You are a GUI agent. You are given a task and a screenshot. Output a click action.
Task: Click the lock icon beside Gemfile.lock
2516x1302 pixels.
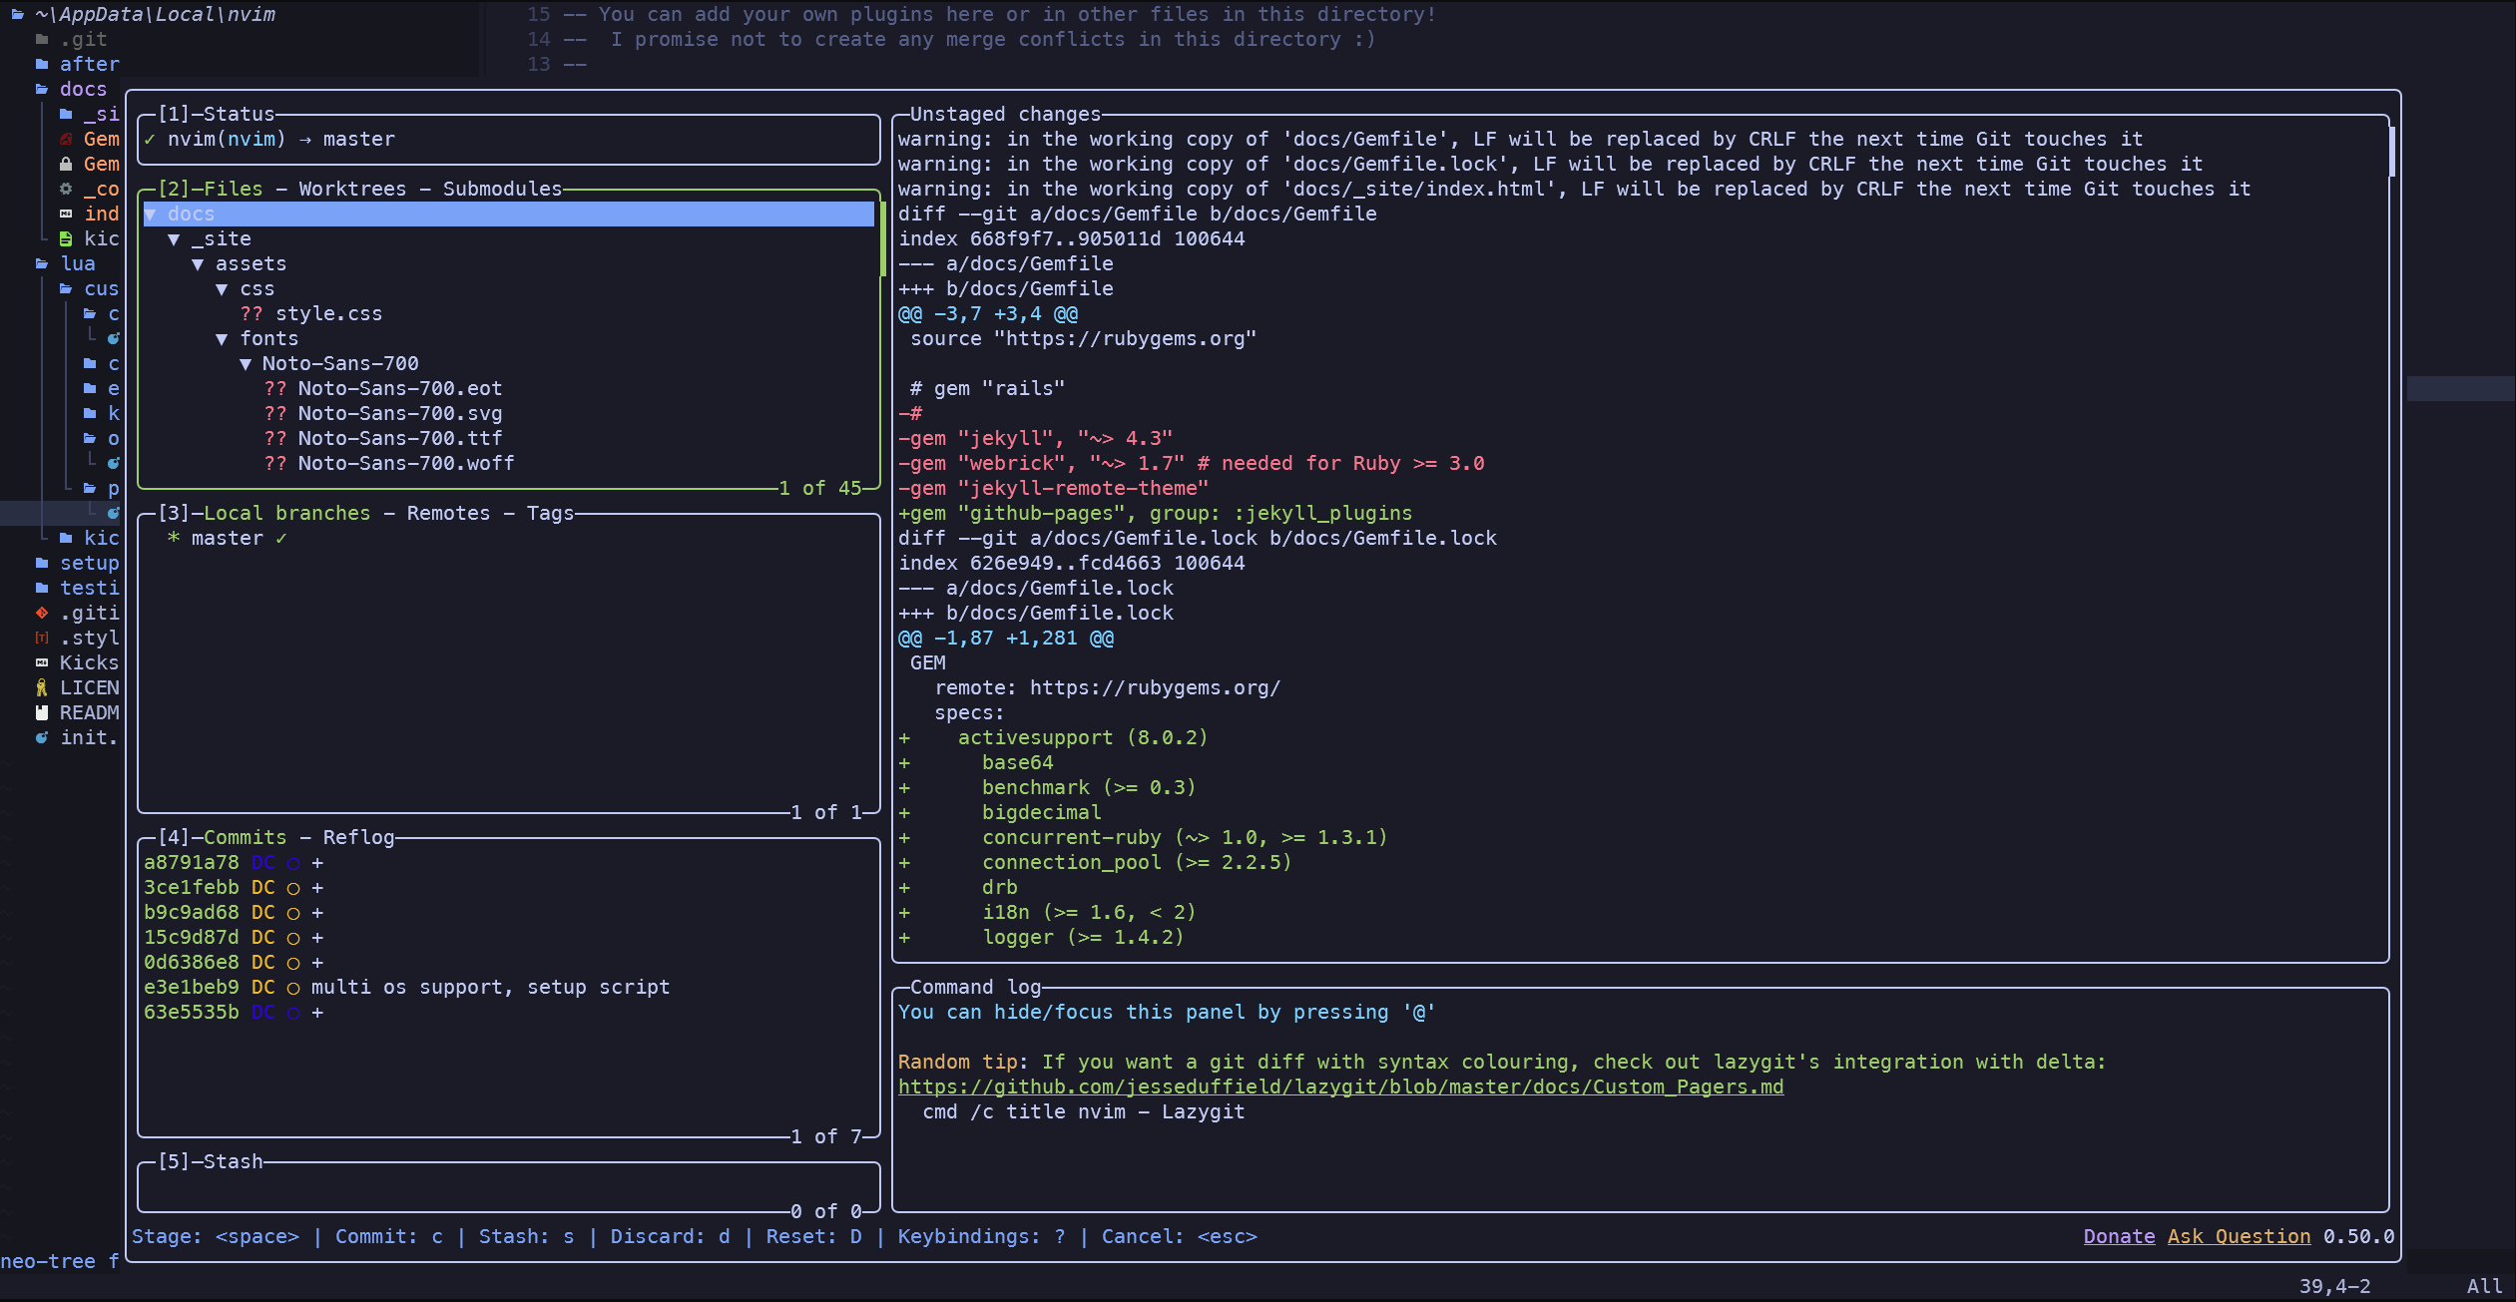(x=66, y=164)
